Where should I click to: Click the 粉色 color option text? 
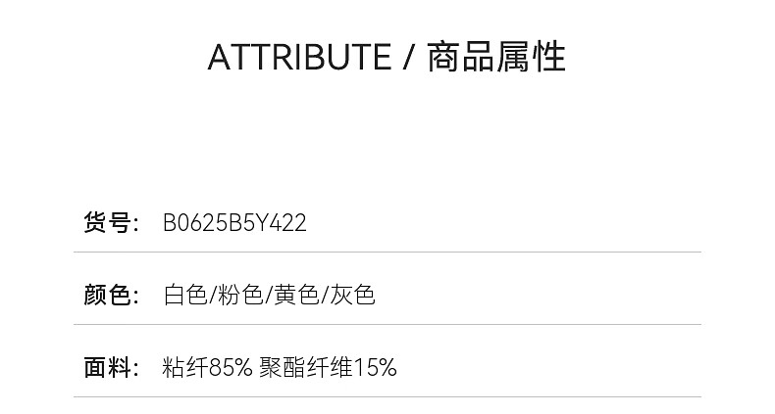240,296
